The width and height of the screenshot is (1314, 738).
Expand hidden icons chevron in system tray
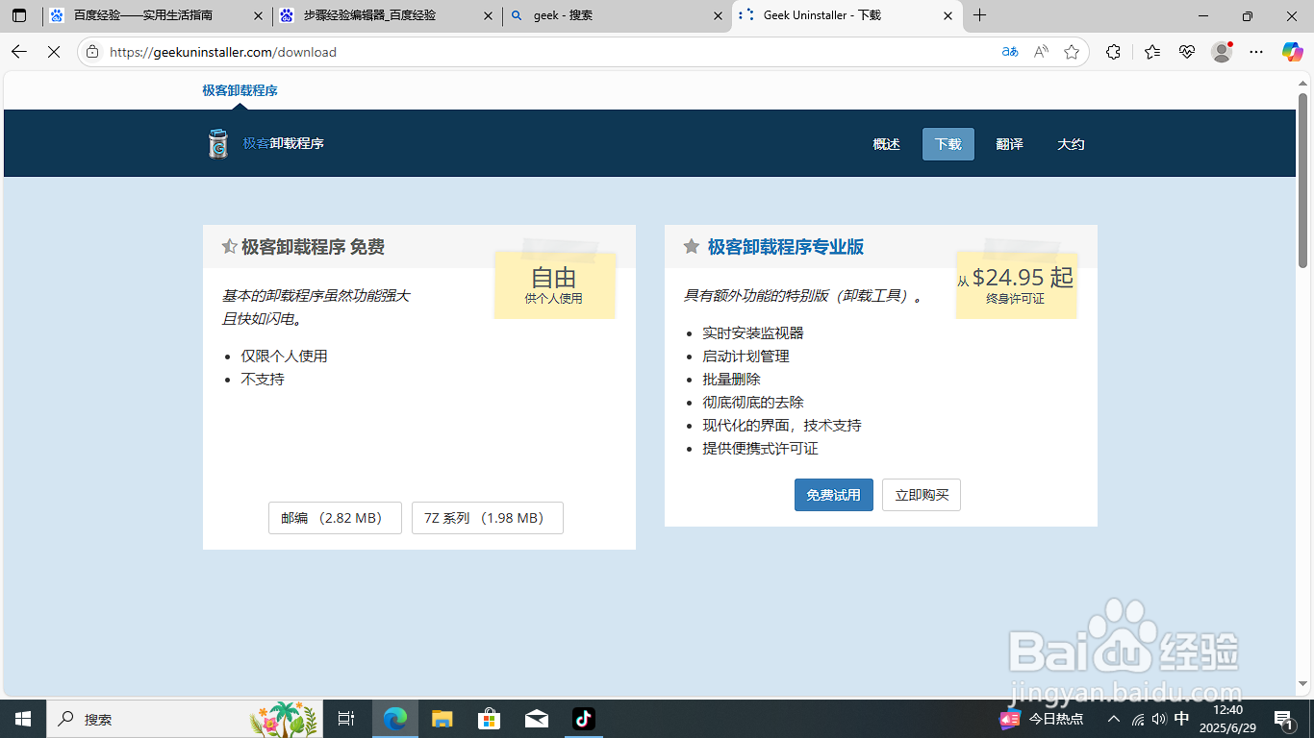click(1112, 719)
